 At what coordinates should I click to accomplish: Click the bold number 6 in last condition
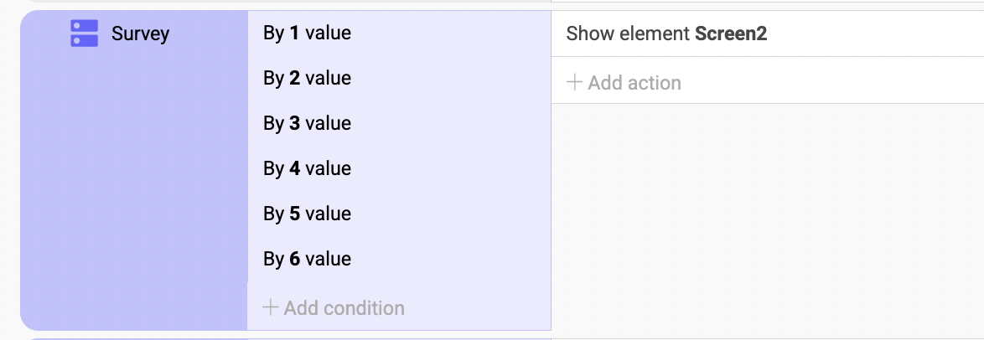click(x=295, y=259)
